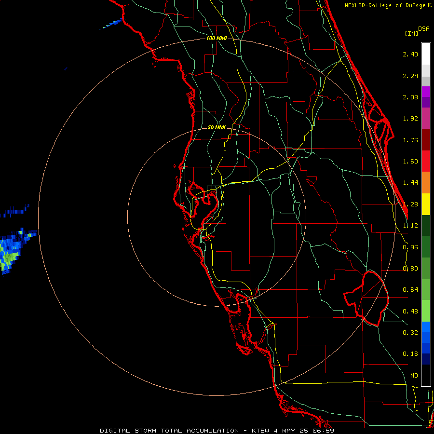This screenshot has height=434, width=434.
Task: Pick the dark red legend swatch
Action: pos(426,140)
